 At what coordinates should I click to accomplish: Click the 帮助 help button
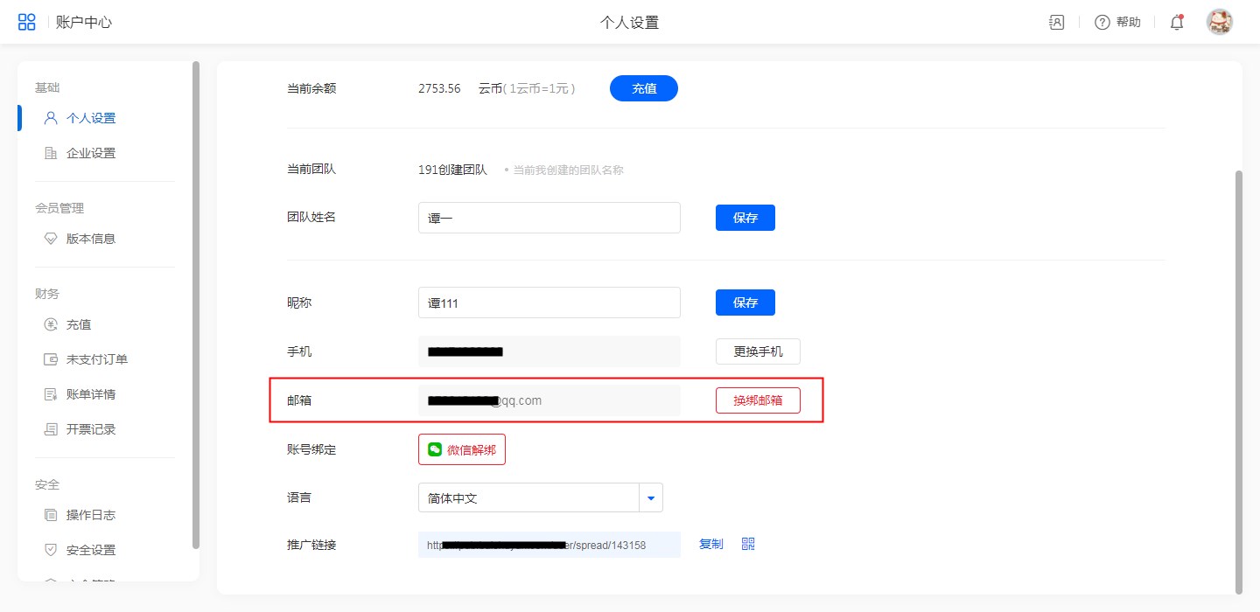(1118, 23)
